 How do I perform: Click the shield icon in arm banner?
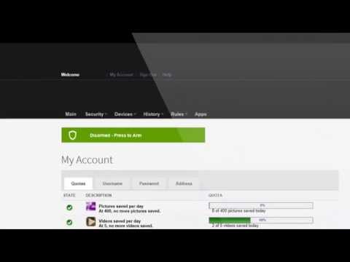(x=72, y=135)
